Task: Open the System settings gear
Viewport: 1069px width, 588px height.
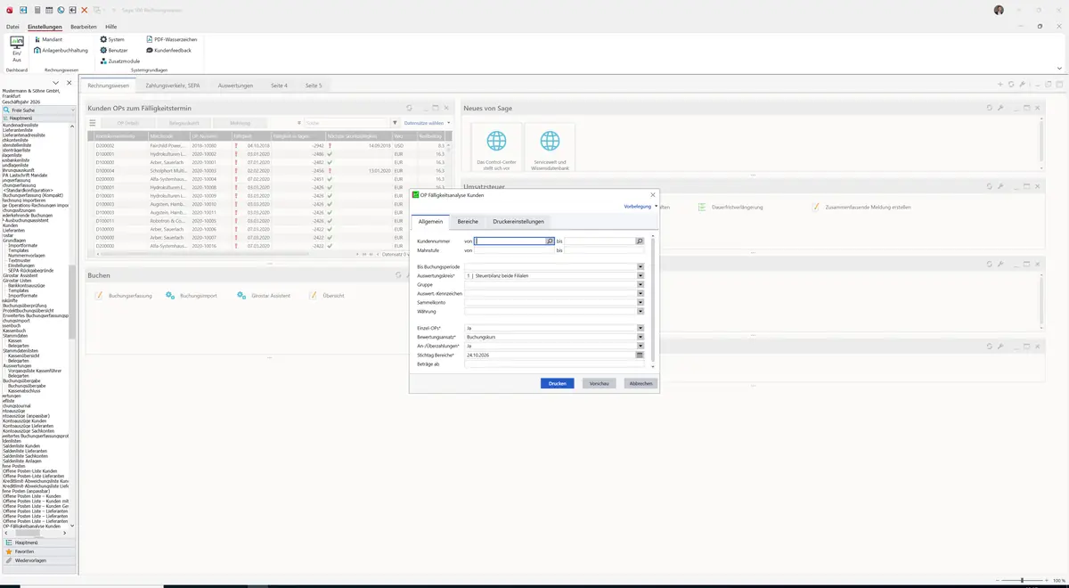Action: [112, 39]
